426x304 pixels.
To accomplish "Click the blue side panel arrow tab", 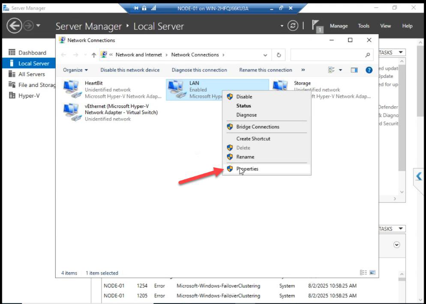I will coord(419,177).
